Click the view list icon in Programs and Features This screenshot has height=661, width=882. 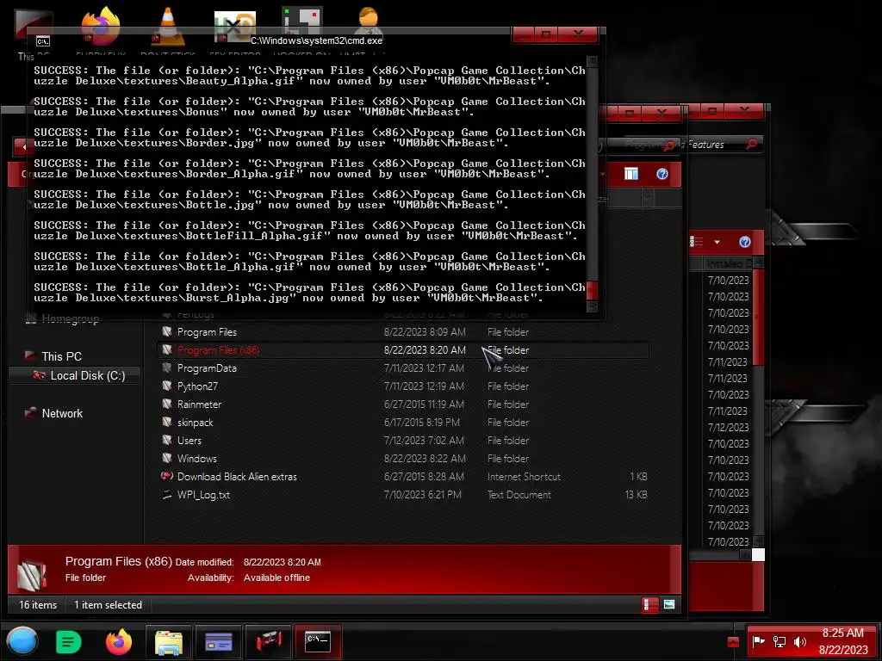click(x=697, y=242)
